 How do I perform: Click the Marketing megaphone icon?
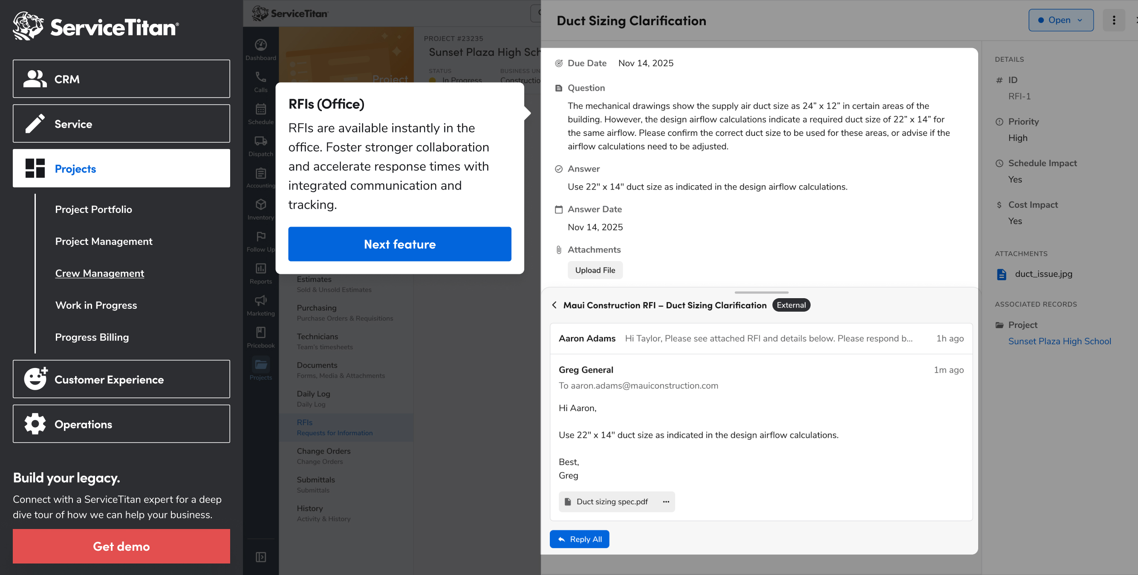tap(261, 301)
